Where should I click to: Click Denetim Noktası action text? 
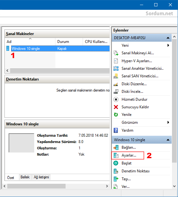point(136,171)
